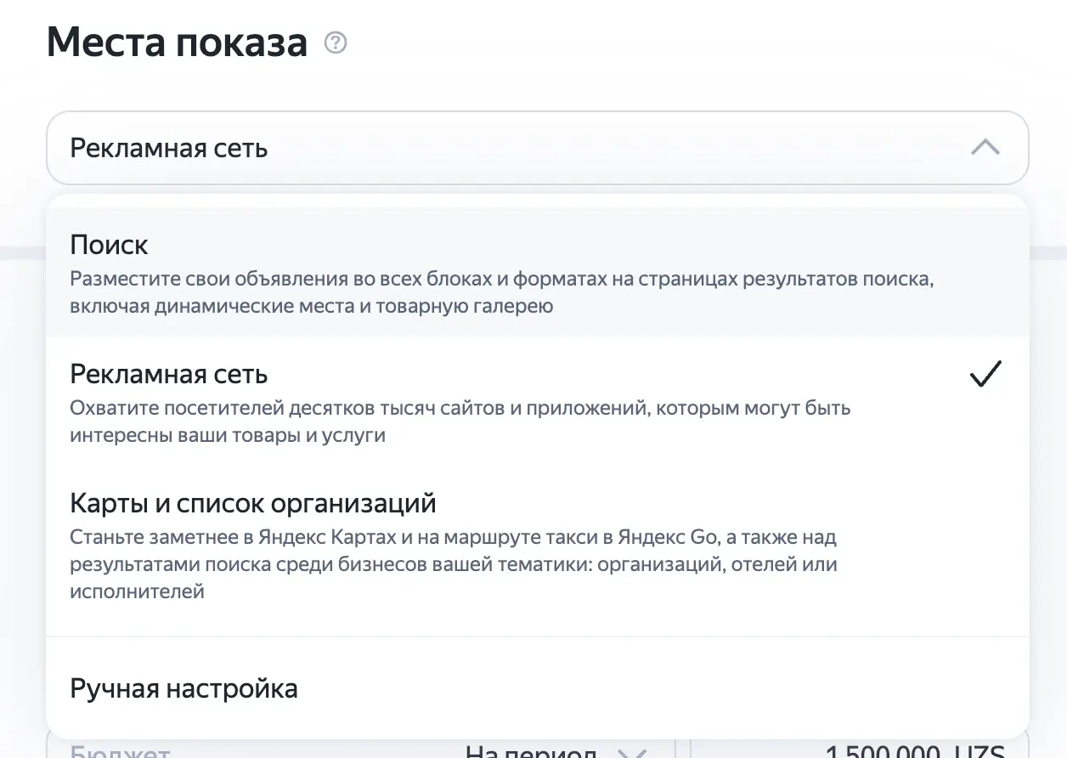Viewport: 1067px width, 758px height.
Task: Click the Места показа heading
Action: coord(177,42)
